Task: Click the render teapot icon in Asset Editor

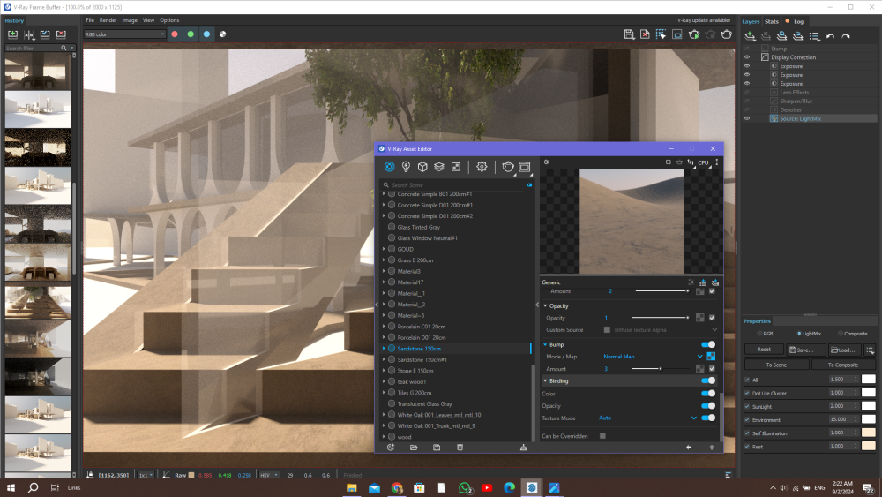Action: [x=508, y=166]
